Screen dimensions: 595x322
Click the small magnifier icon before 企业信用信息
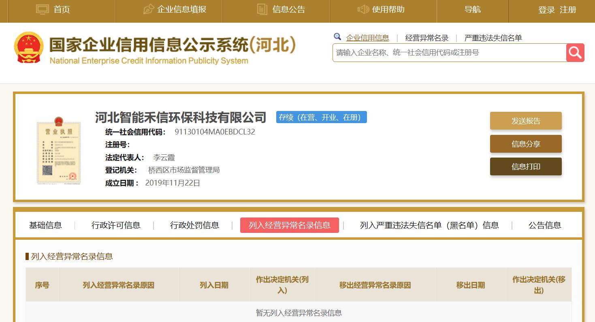point(337,37)
